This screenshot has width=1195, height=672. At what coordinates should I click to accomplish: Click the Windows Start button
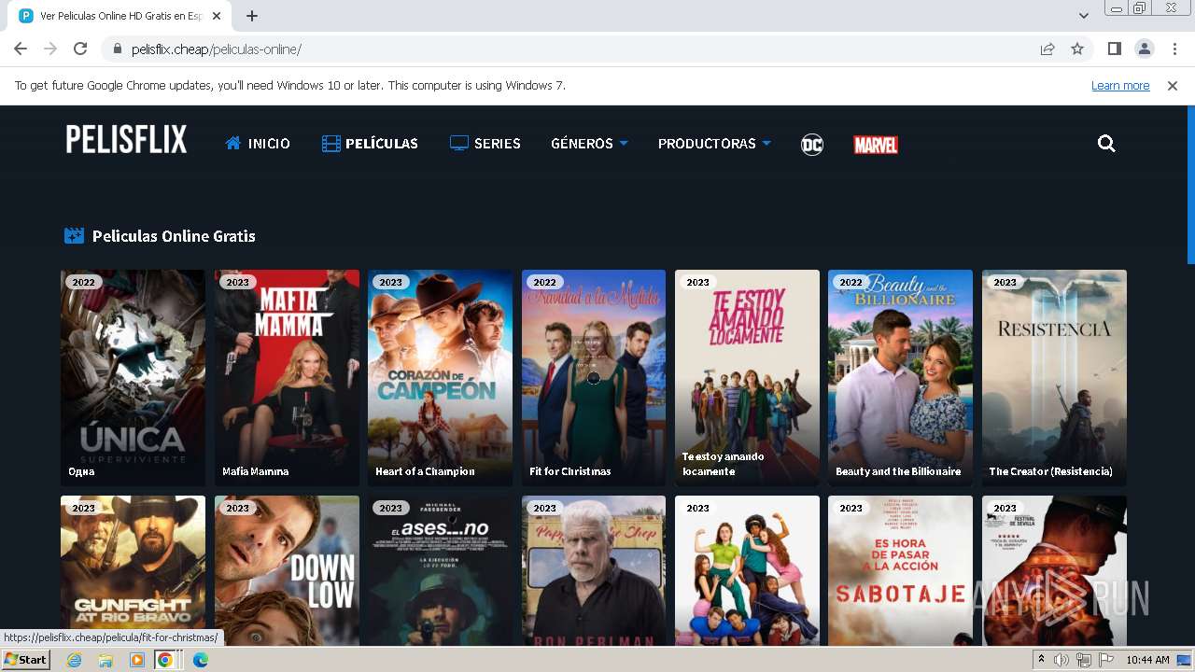(26, 660)
